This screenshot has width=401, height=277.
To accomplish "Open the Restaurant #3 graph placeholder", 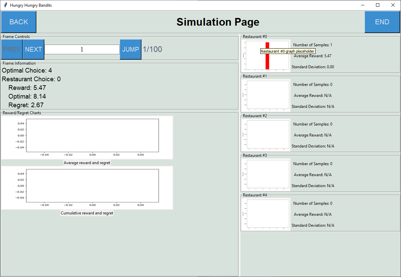I will click(x=266, y=174).
